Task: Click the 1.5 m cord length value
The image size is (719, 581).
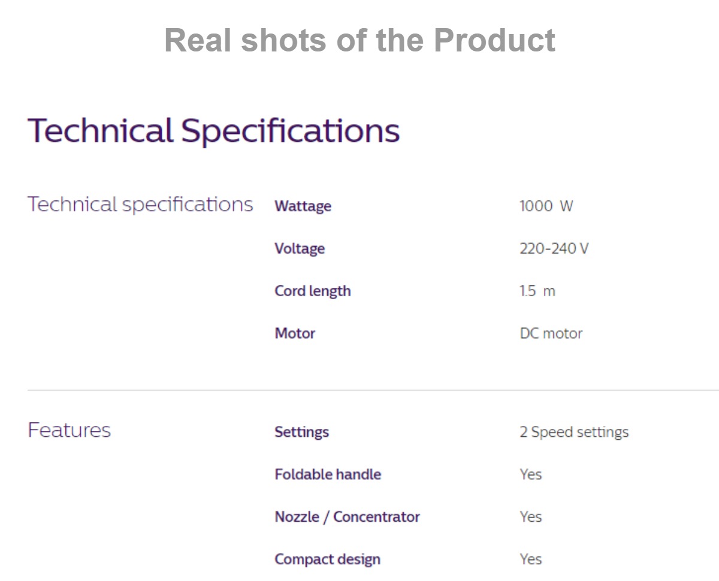Action: point(537,291)
